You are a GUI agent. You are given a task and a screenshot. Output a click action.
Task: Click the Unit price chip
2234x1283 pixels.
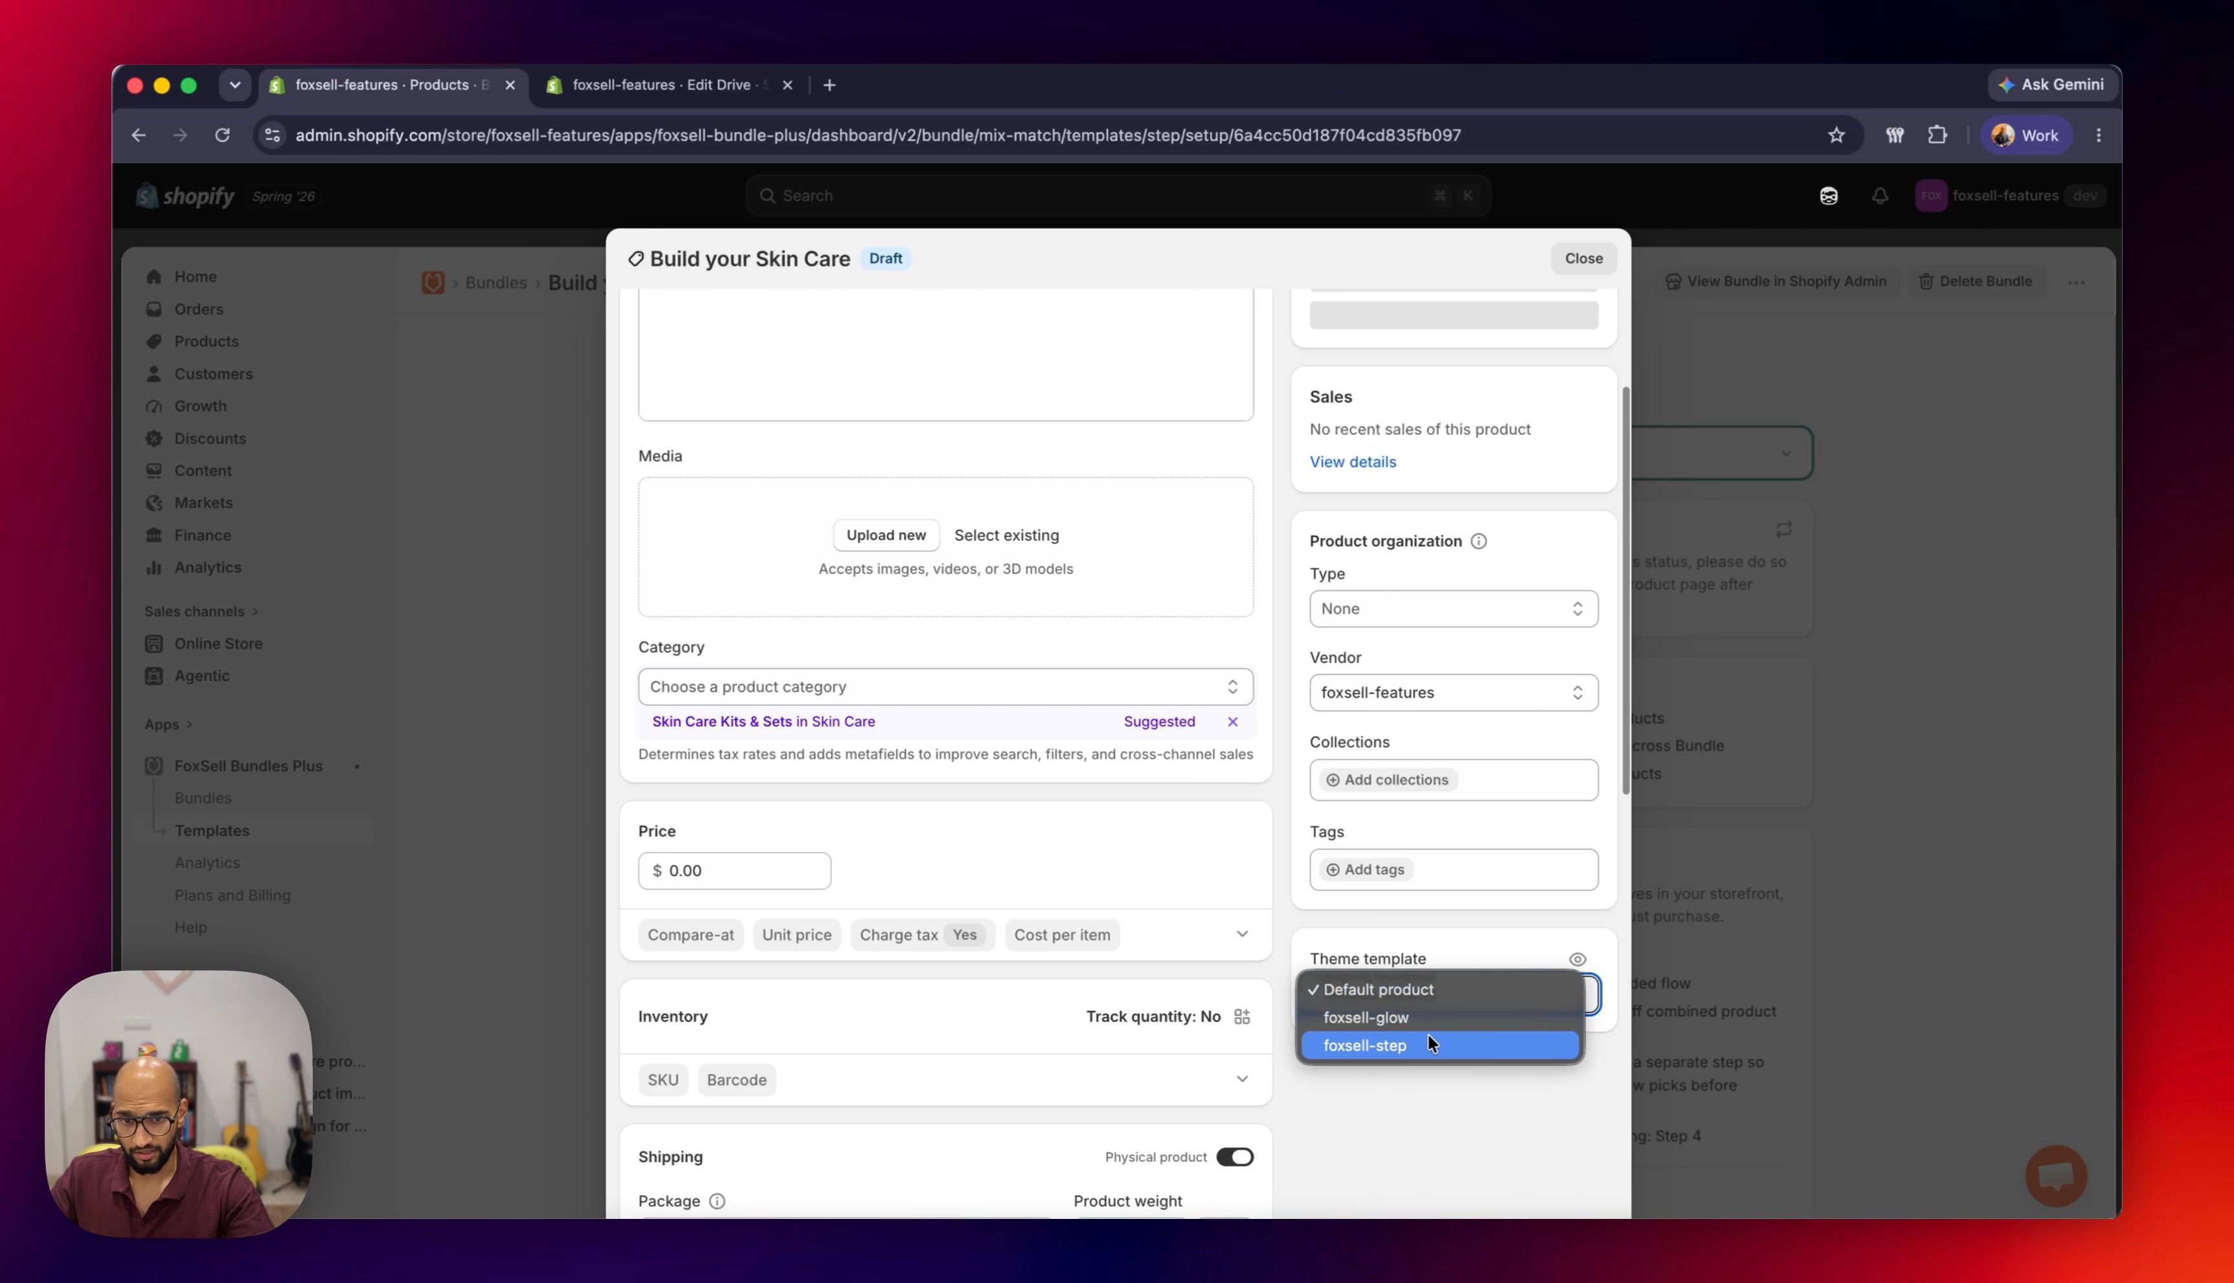pos(796,935)
